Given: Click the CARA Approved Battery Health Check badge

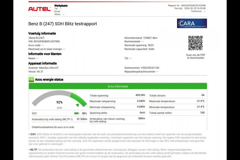Looking at the screenshot, I should 192,23.
